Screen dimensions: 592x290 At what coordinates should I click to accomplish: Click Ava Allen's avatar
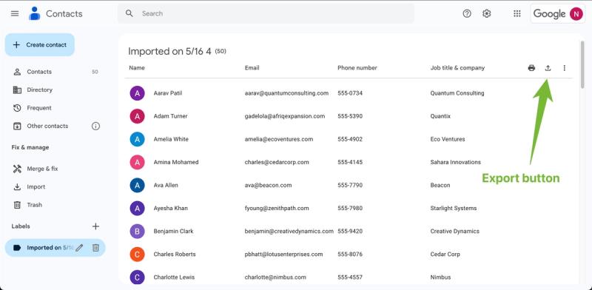tap(137, 185)
